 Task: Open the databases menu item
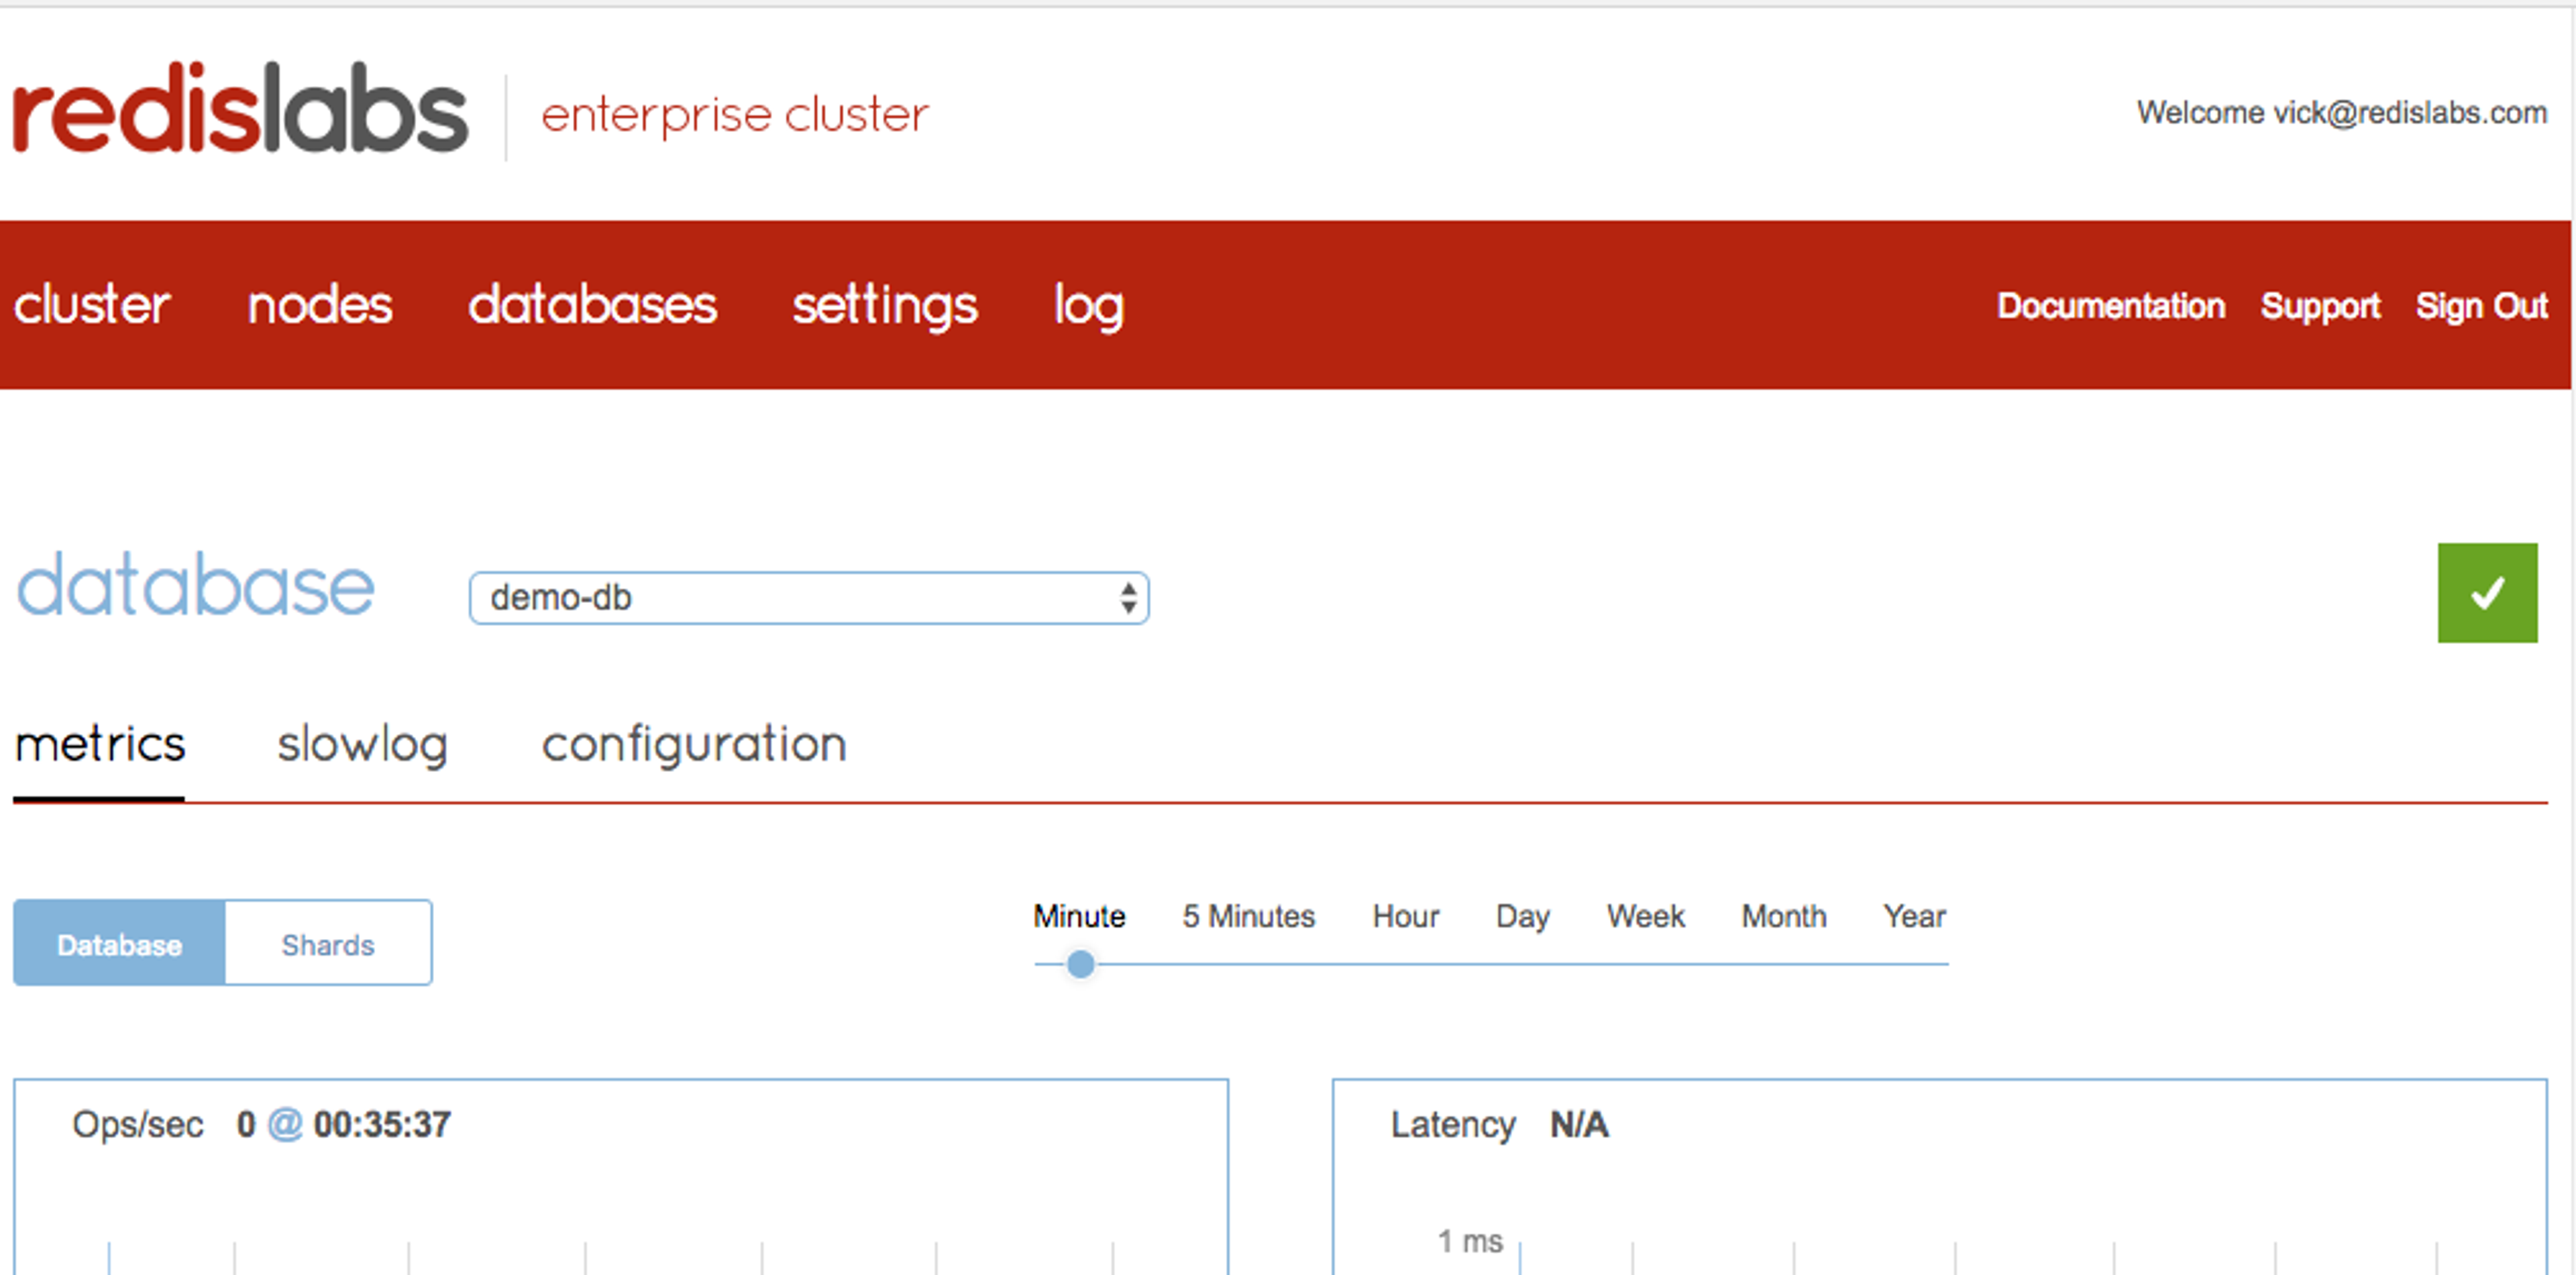point(592,305)
